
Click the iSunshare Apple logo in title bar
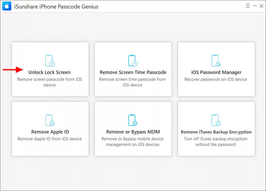pyautogui.click(x=7, y=6)
